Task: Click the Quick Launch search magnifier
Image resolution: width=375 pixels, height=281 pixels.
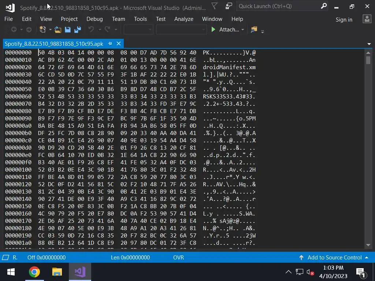Action: pos(324,6)
